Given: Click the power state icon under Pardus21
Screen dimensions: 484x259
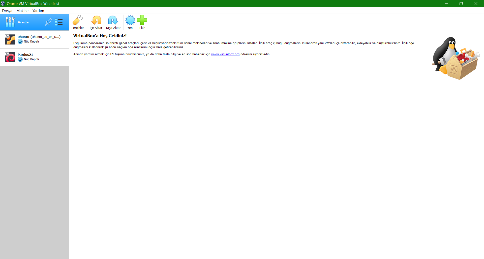Looking at the screenshot, I should point(20,59).
